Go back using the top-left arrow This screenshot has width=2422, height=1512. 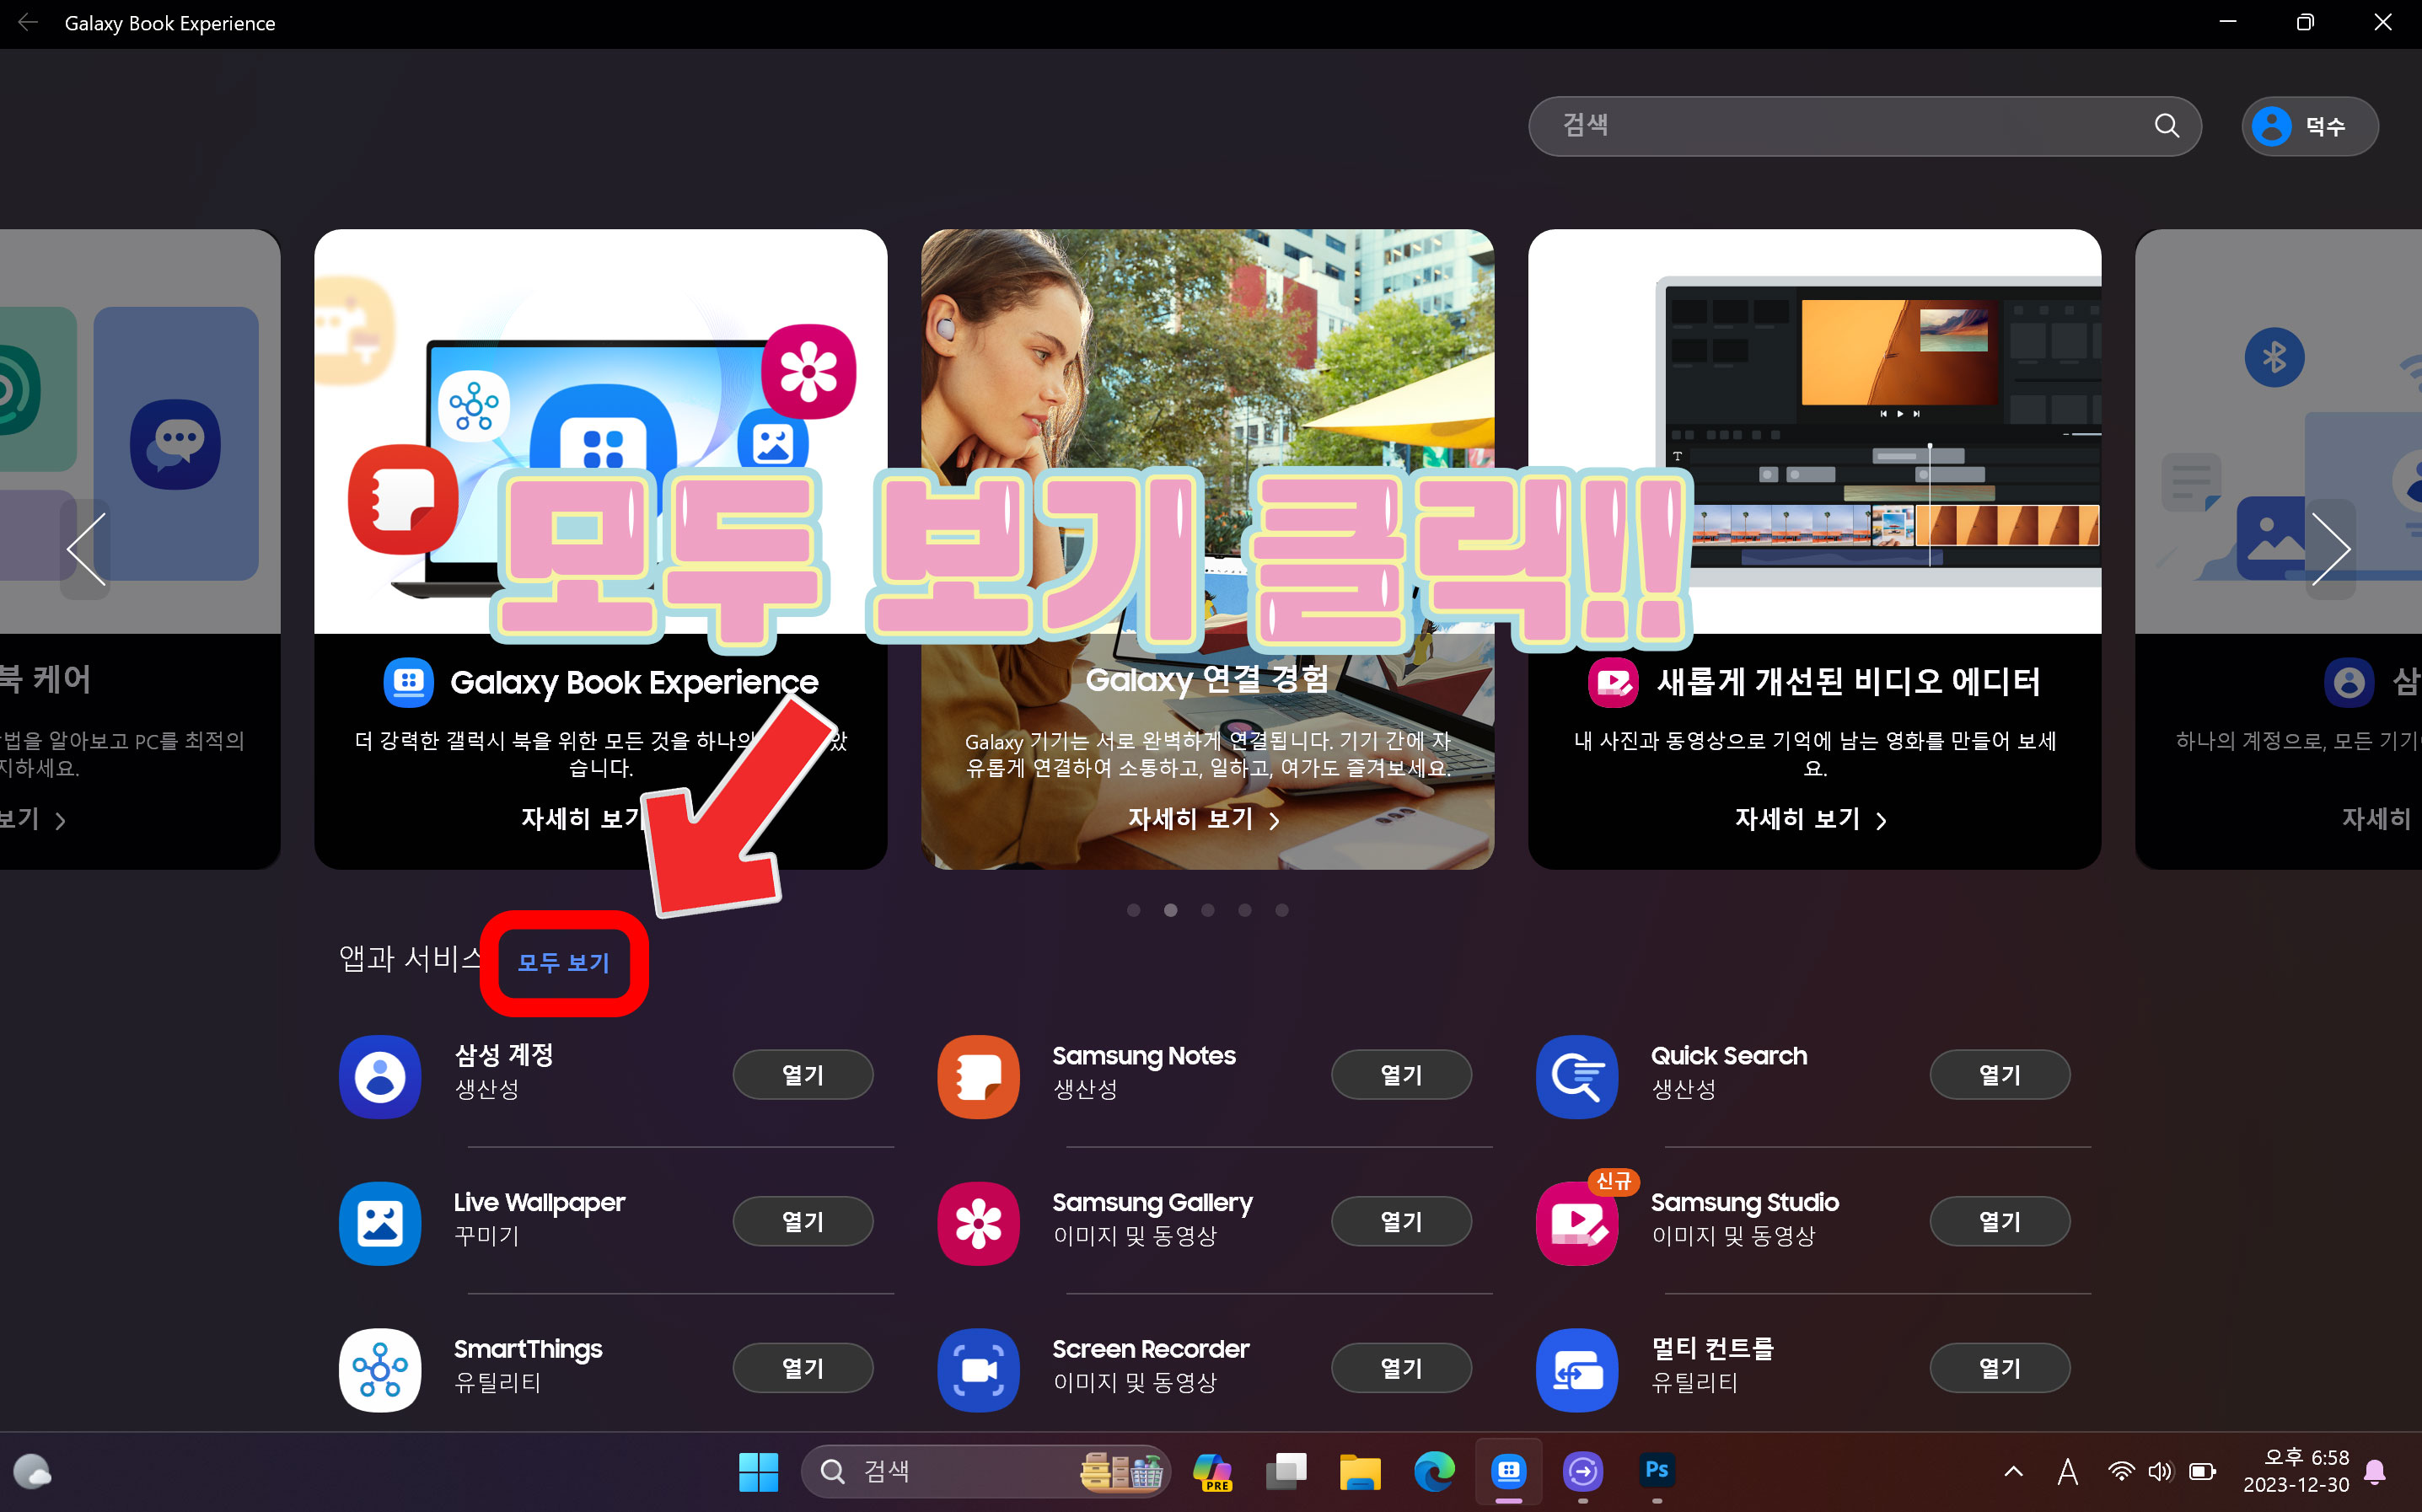[x=28, y=22]
